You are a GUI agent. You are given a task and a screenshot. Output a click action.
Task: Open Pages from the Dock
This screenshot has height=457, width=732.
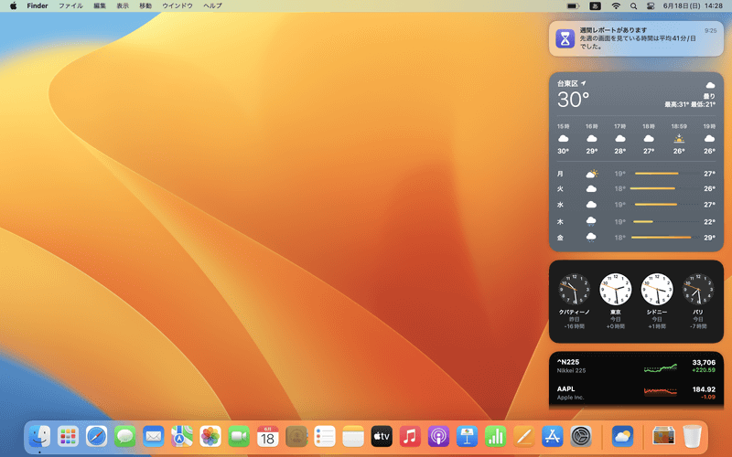tap(523, 437)
